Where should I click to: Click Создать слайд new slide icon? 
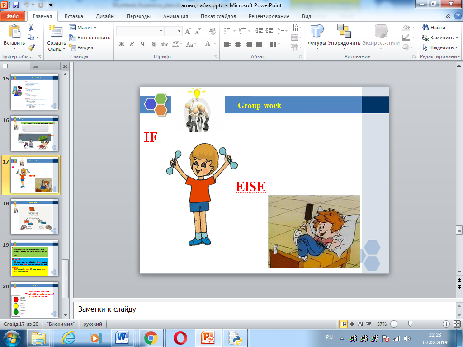pyautogui.click(x=56, y=32)
